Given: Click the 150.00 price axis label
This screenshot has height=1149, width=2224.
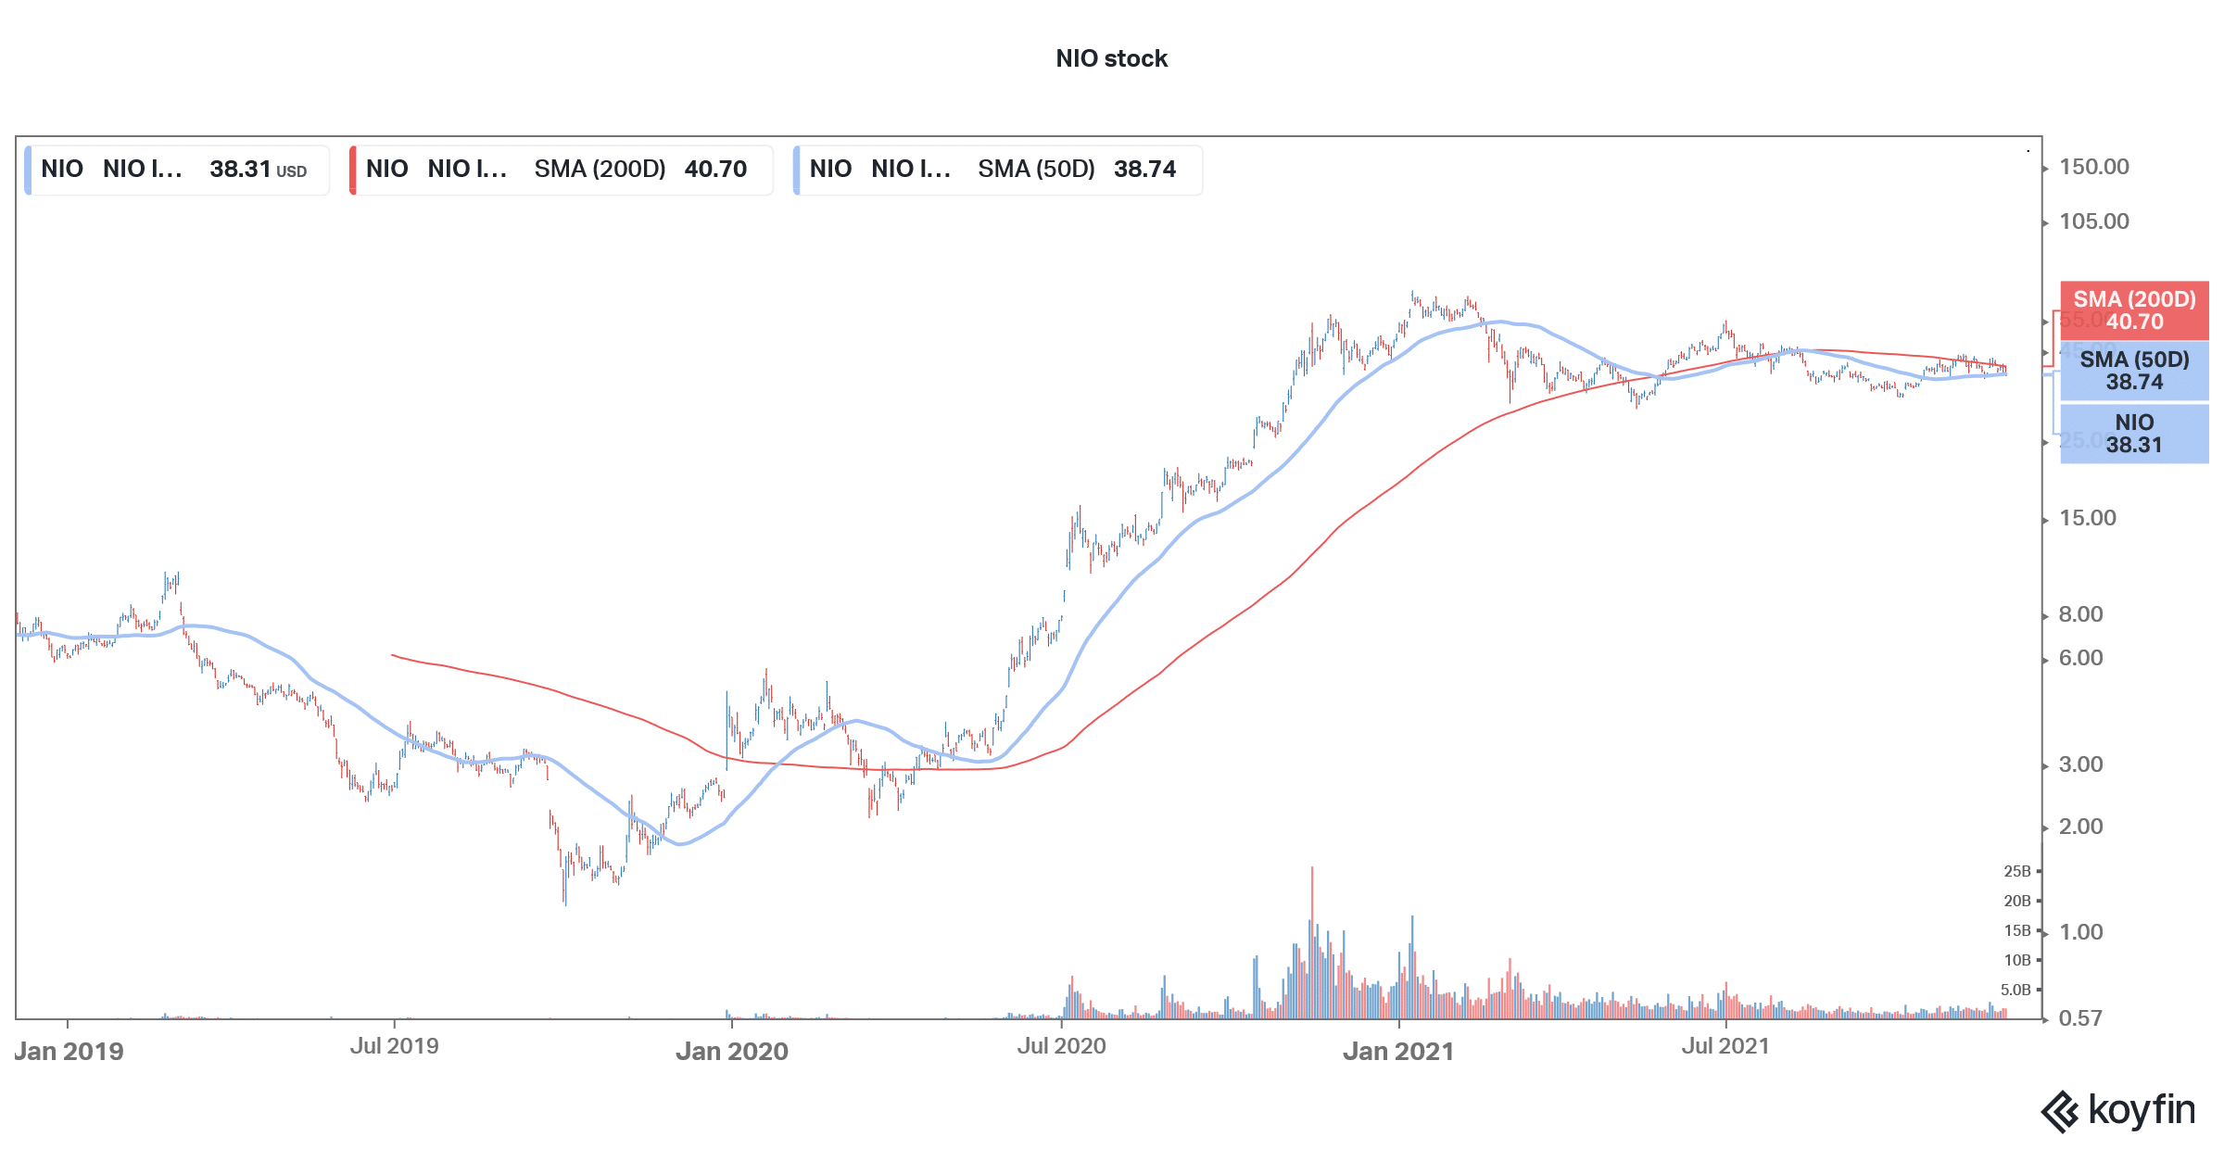Looking at the screenshot, I should 2093,167.
